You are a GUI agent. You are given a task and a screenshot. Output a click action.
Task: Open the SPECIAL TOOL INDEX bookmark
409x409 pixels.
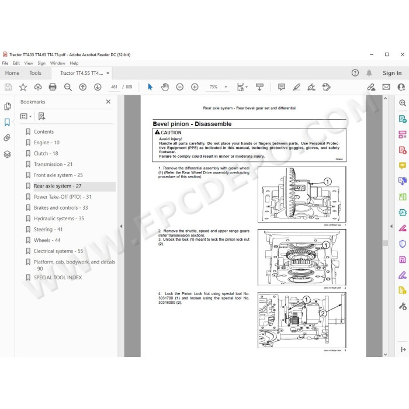(x=58, y=278)
